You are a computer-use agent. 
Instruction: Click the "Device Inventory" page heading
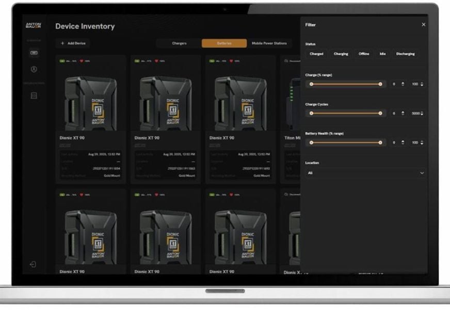tap(85, 26)
